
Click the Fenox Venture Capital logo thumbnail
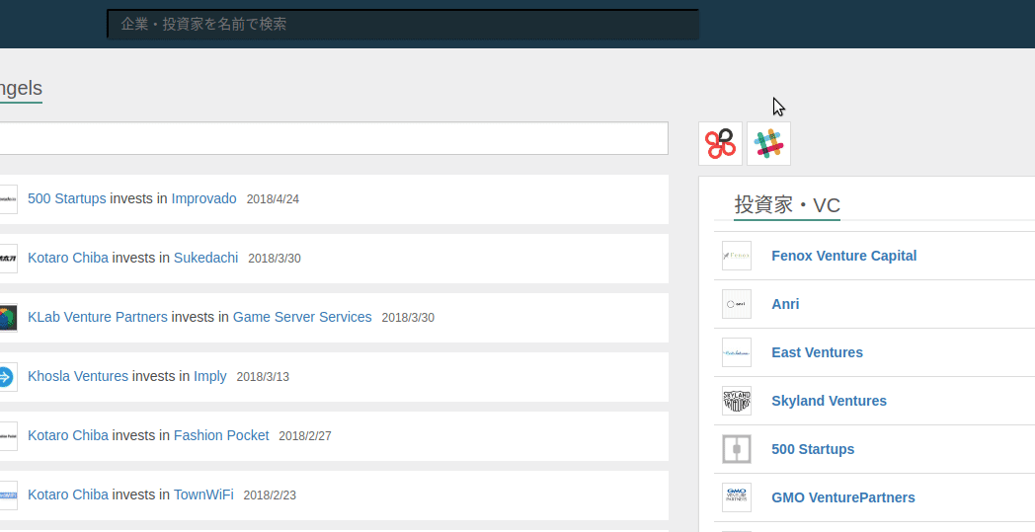[737, 256]
